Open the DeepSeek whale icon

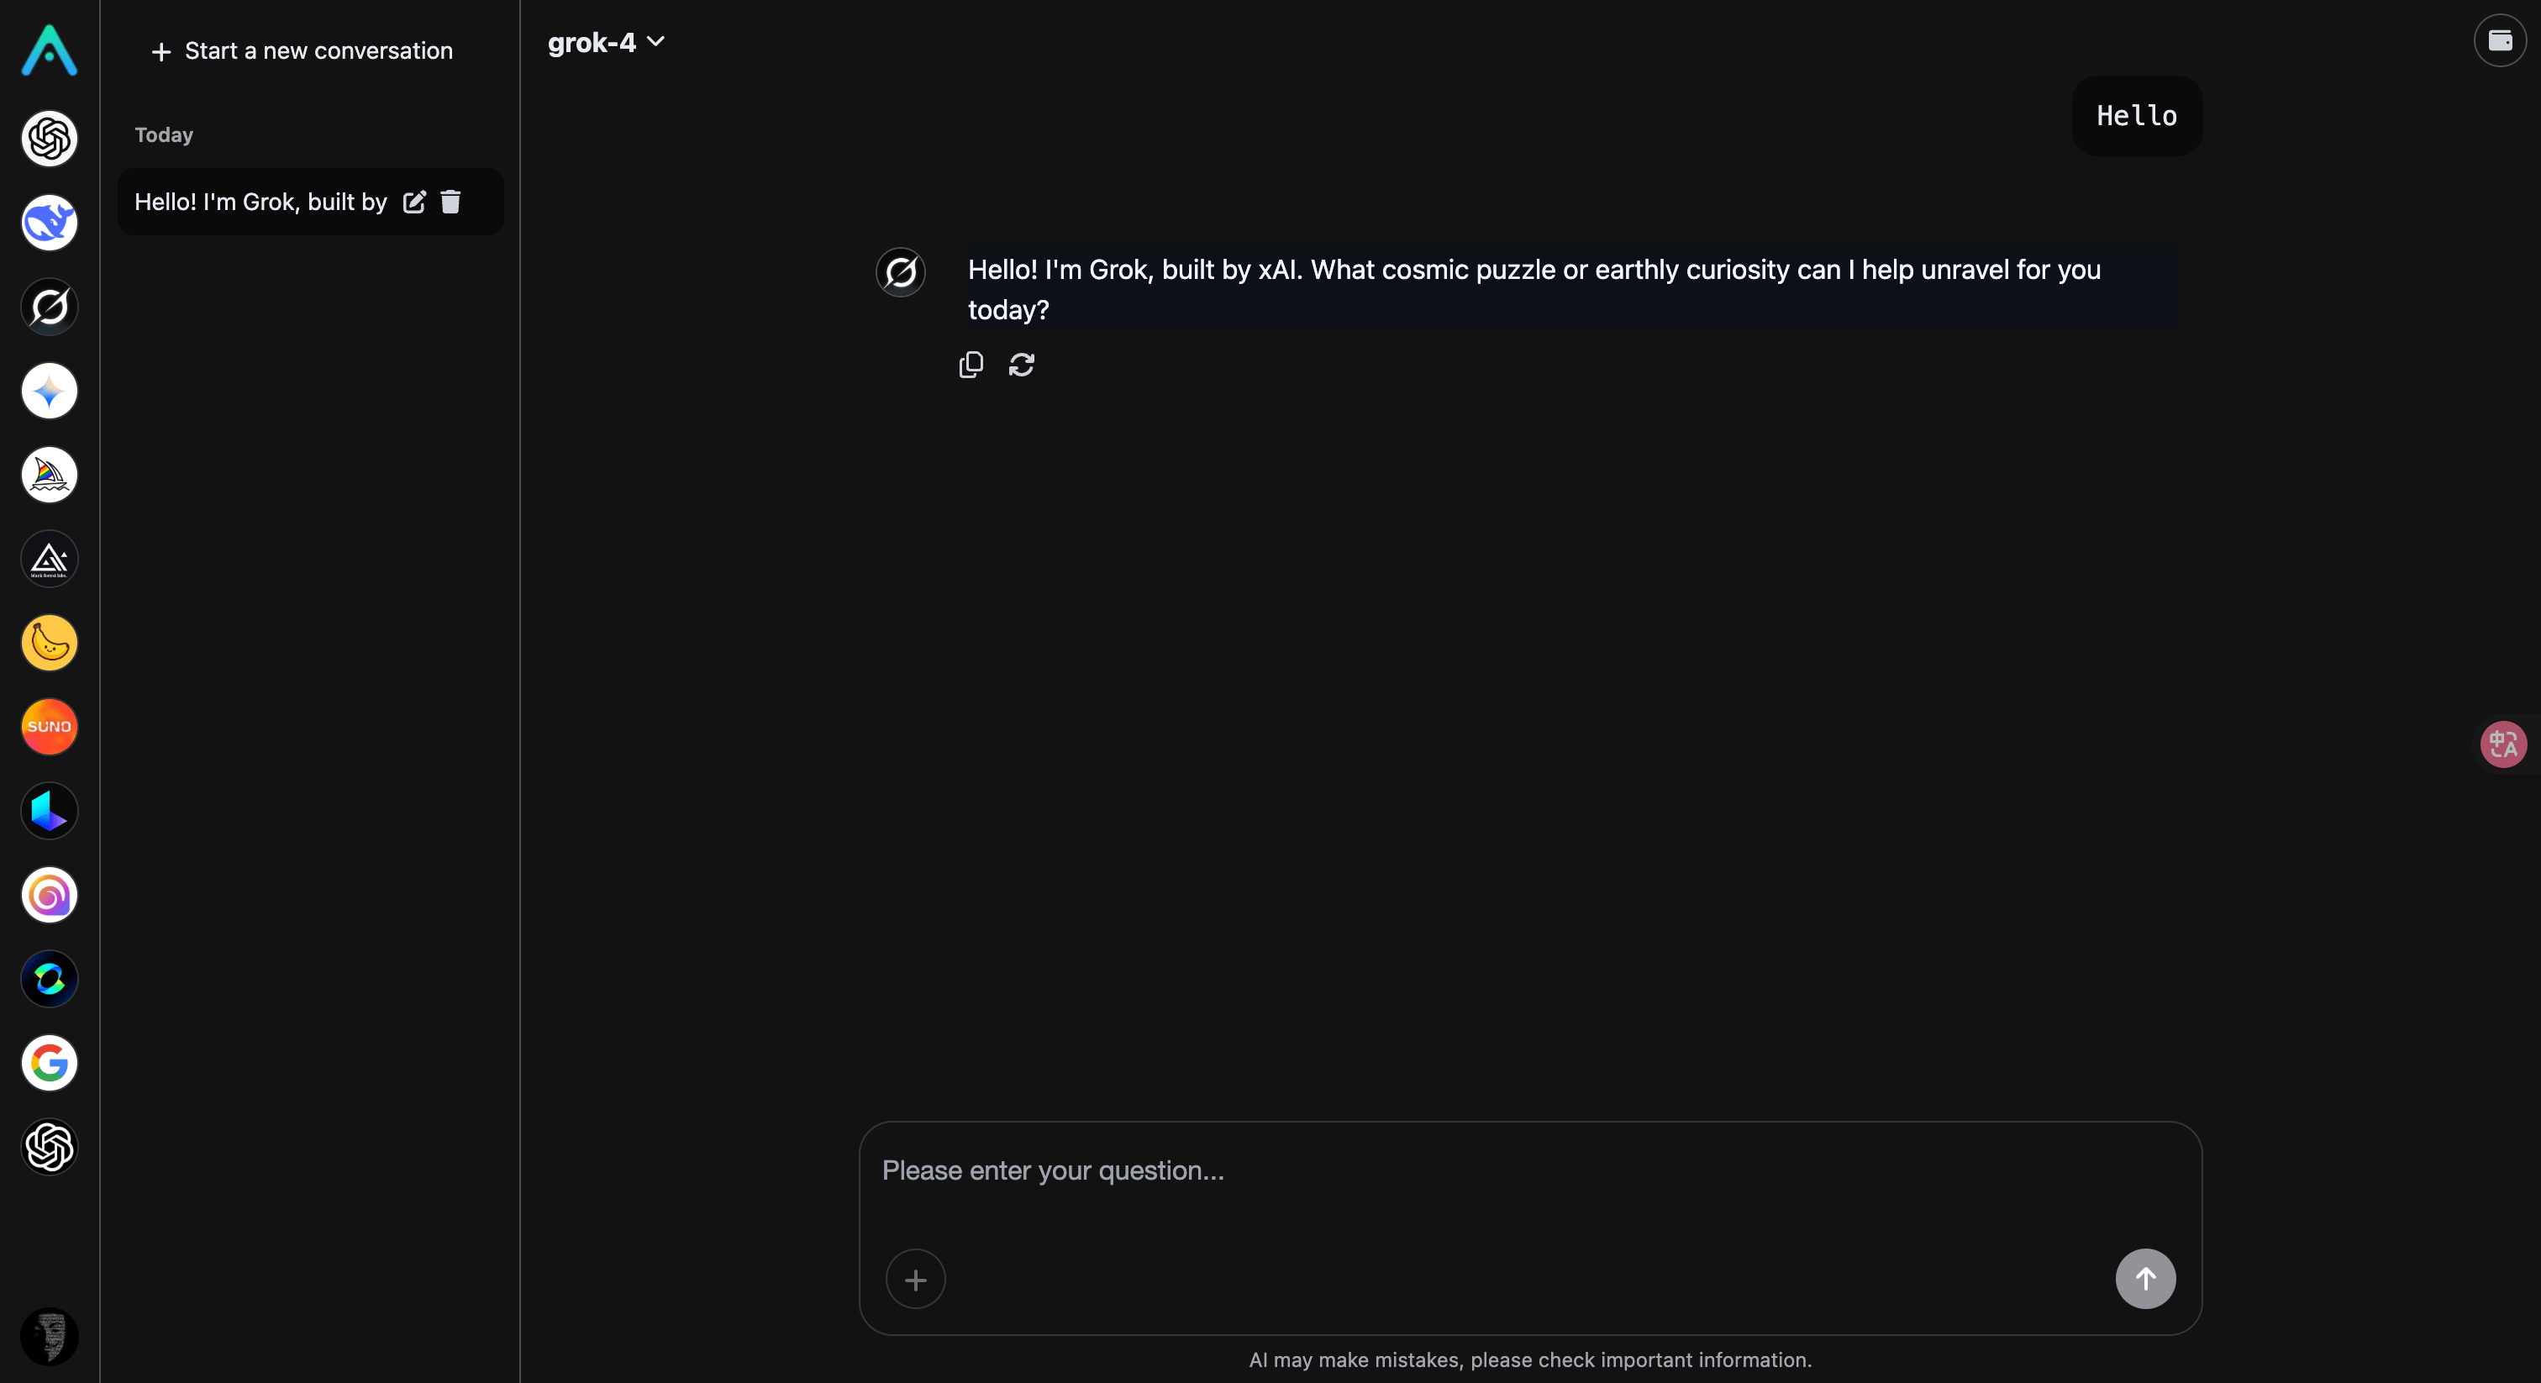(x=49, y=222)
